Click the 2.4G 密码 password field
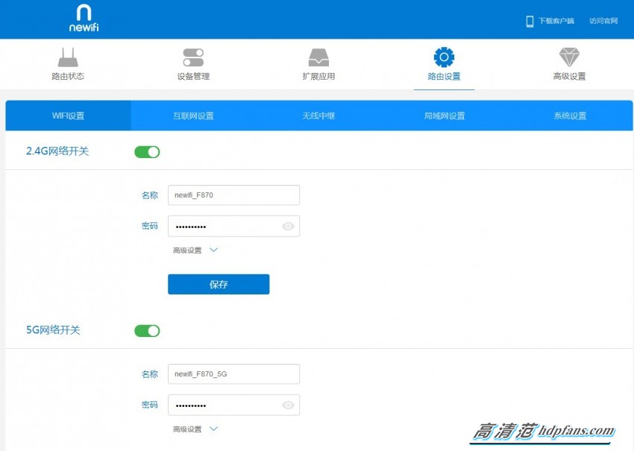Screen dimensions: 634x451 [233, 227]
